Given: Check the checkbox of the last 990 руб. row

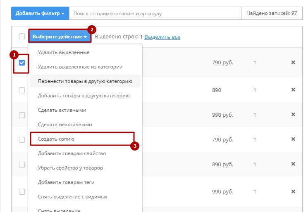Looking at the screenshot, I should tap(22, 192).
